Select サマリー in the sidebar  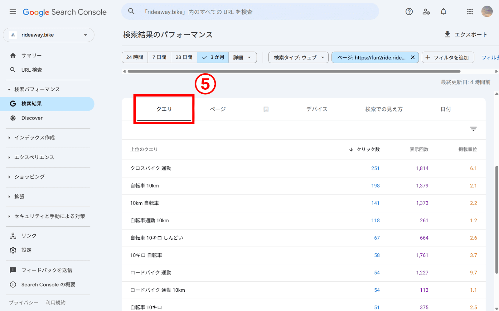(31, 55)
